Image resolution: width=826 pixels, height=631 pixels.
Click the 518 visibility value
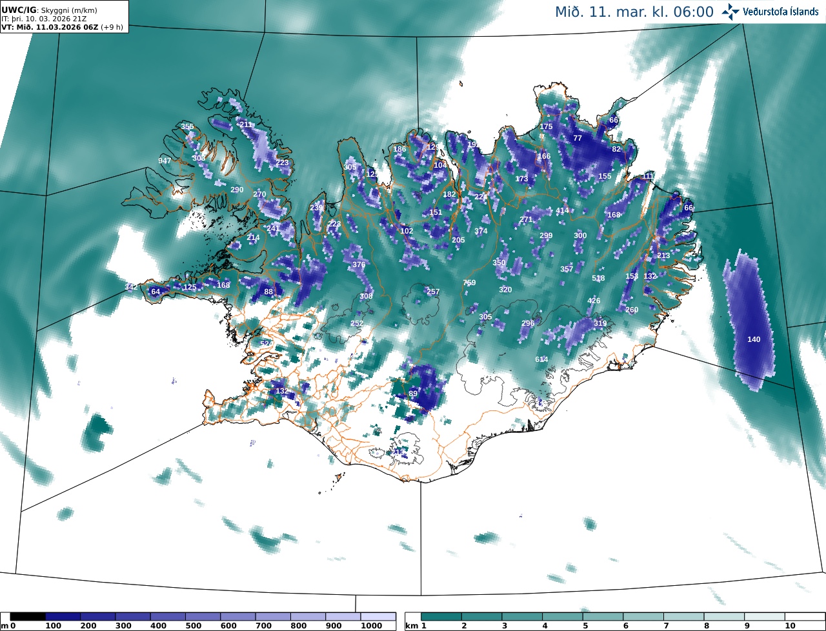(598, 278)
